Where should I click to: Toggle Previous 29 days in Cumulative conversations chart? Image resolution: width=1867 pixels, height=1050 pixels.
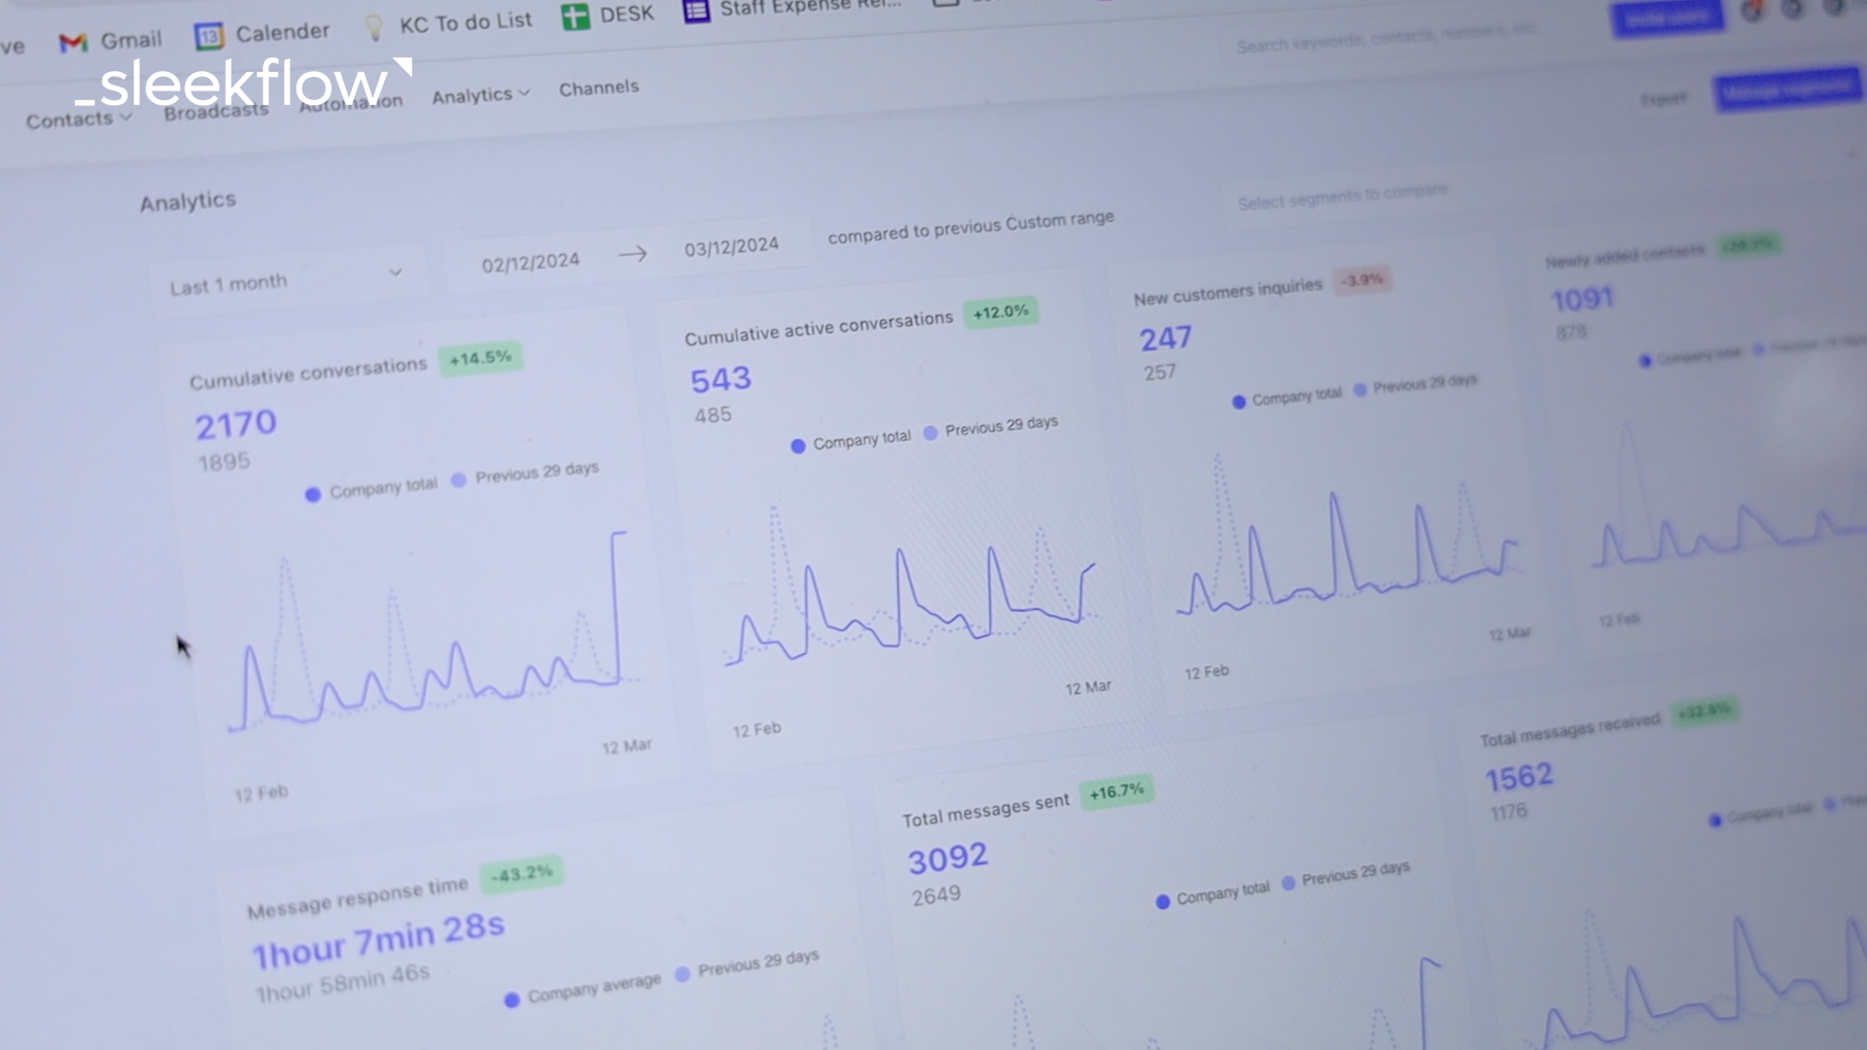click(526, 473)
